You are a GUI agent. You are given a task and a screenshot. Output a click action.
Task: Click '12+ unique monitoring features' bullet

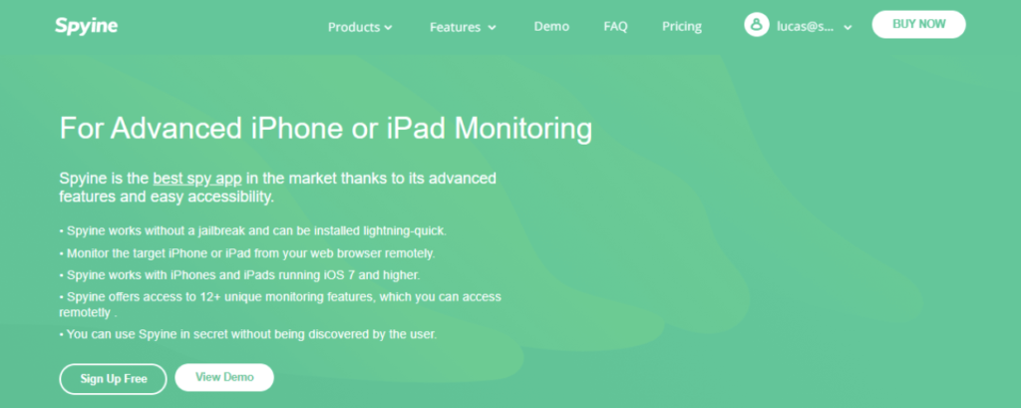coord(280,304)
